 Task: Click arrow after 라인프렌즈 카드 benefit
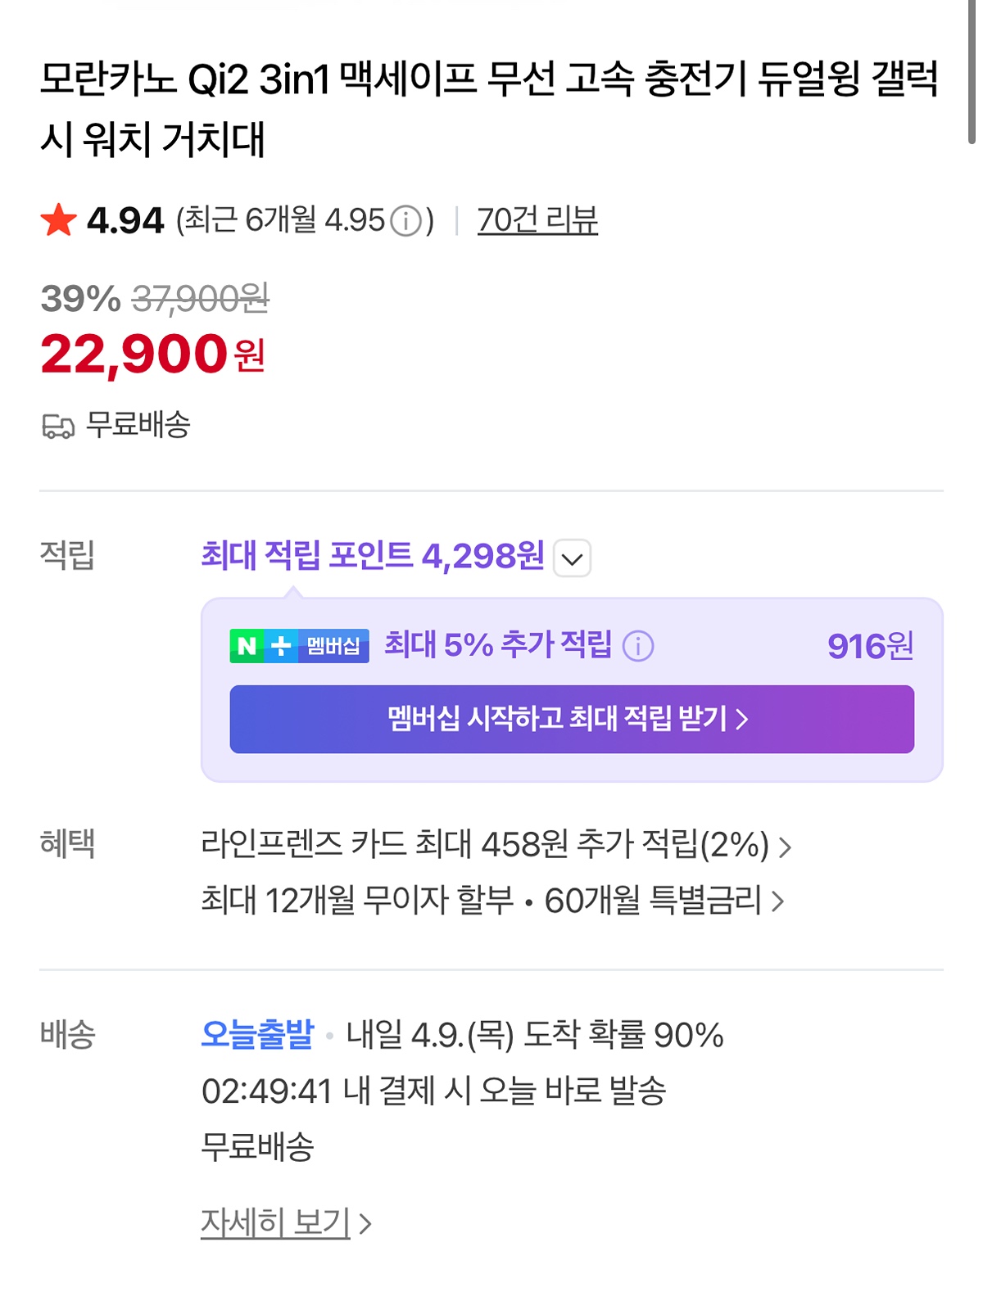[785, 846]
